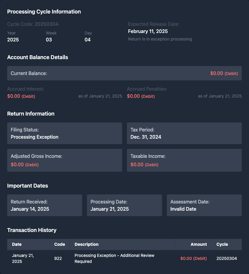
Task: Select transaction code 922 in the table
Action: pyautogui.click(x=58, y=258)
